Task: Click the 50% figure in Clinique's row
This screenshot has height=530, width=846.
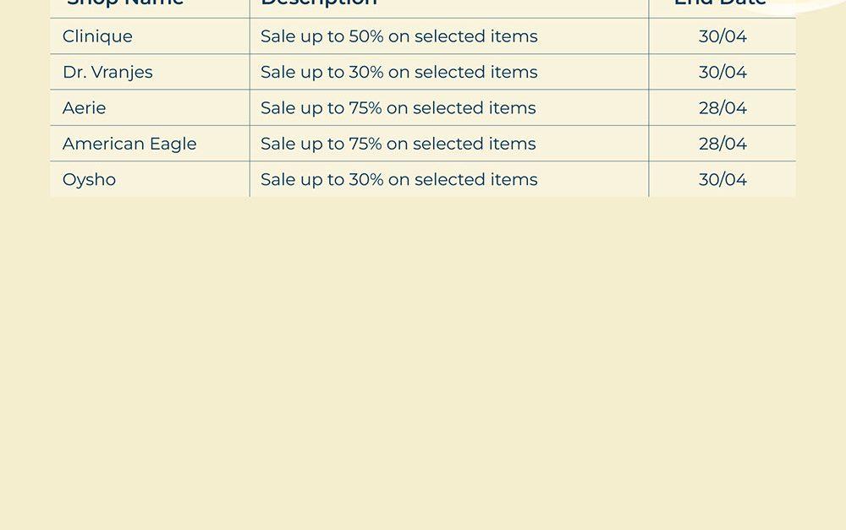Action: (x=365, y=36)
